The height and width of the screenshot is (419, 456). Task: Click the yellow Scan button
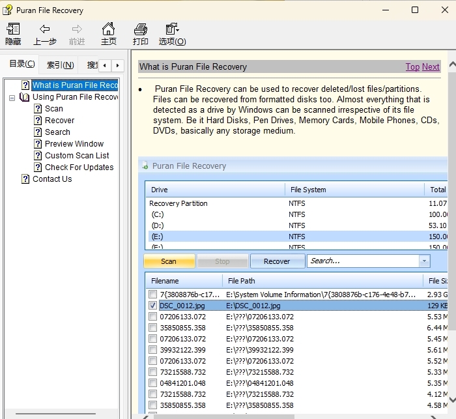click(169, 261)
